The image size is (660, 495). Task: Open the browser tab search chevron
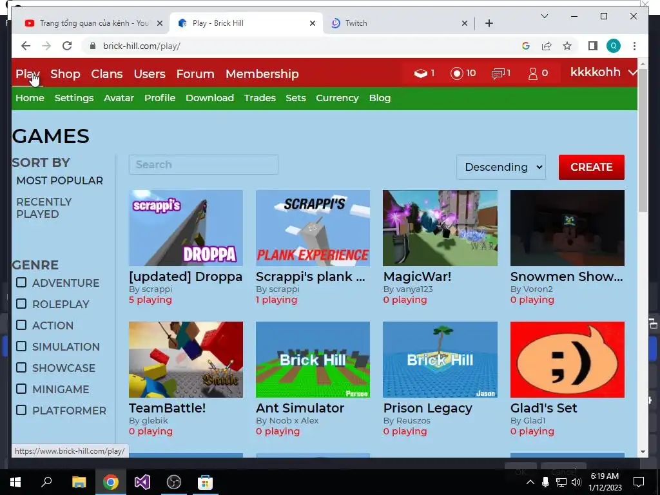pos(544,16)
